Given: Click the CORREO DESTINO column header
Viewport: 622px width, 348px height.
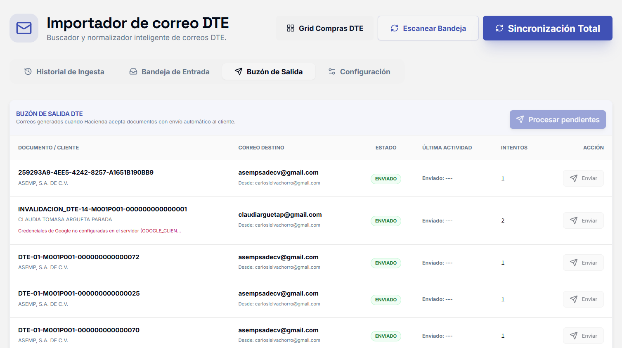Looking at the screenshot, I should (261, 147).
